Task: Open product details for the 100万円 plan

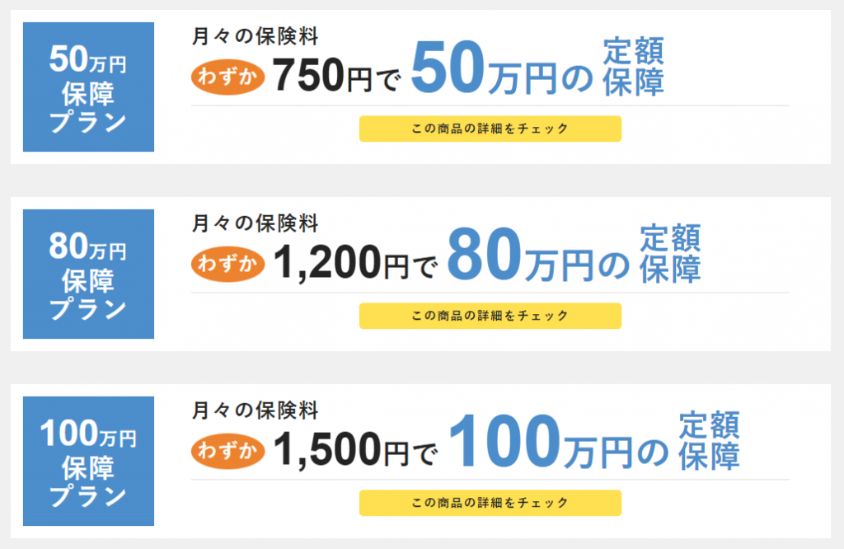Action: (x=490, y=502)
